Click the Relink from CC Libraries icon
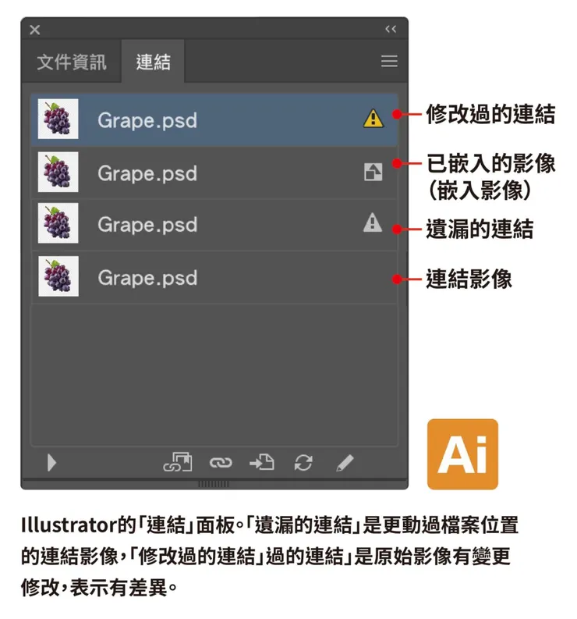The image size is (577, 619). (178, 462)
